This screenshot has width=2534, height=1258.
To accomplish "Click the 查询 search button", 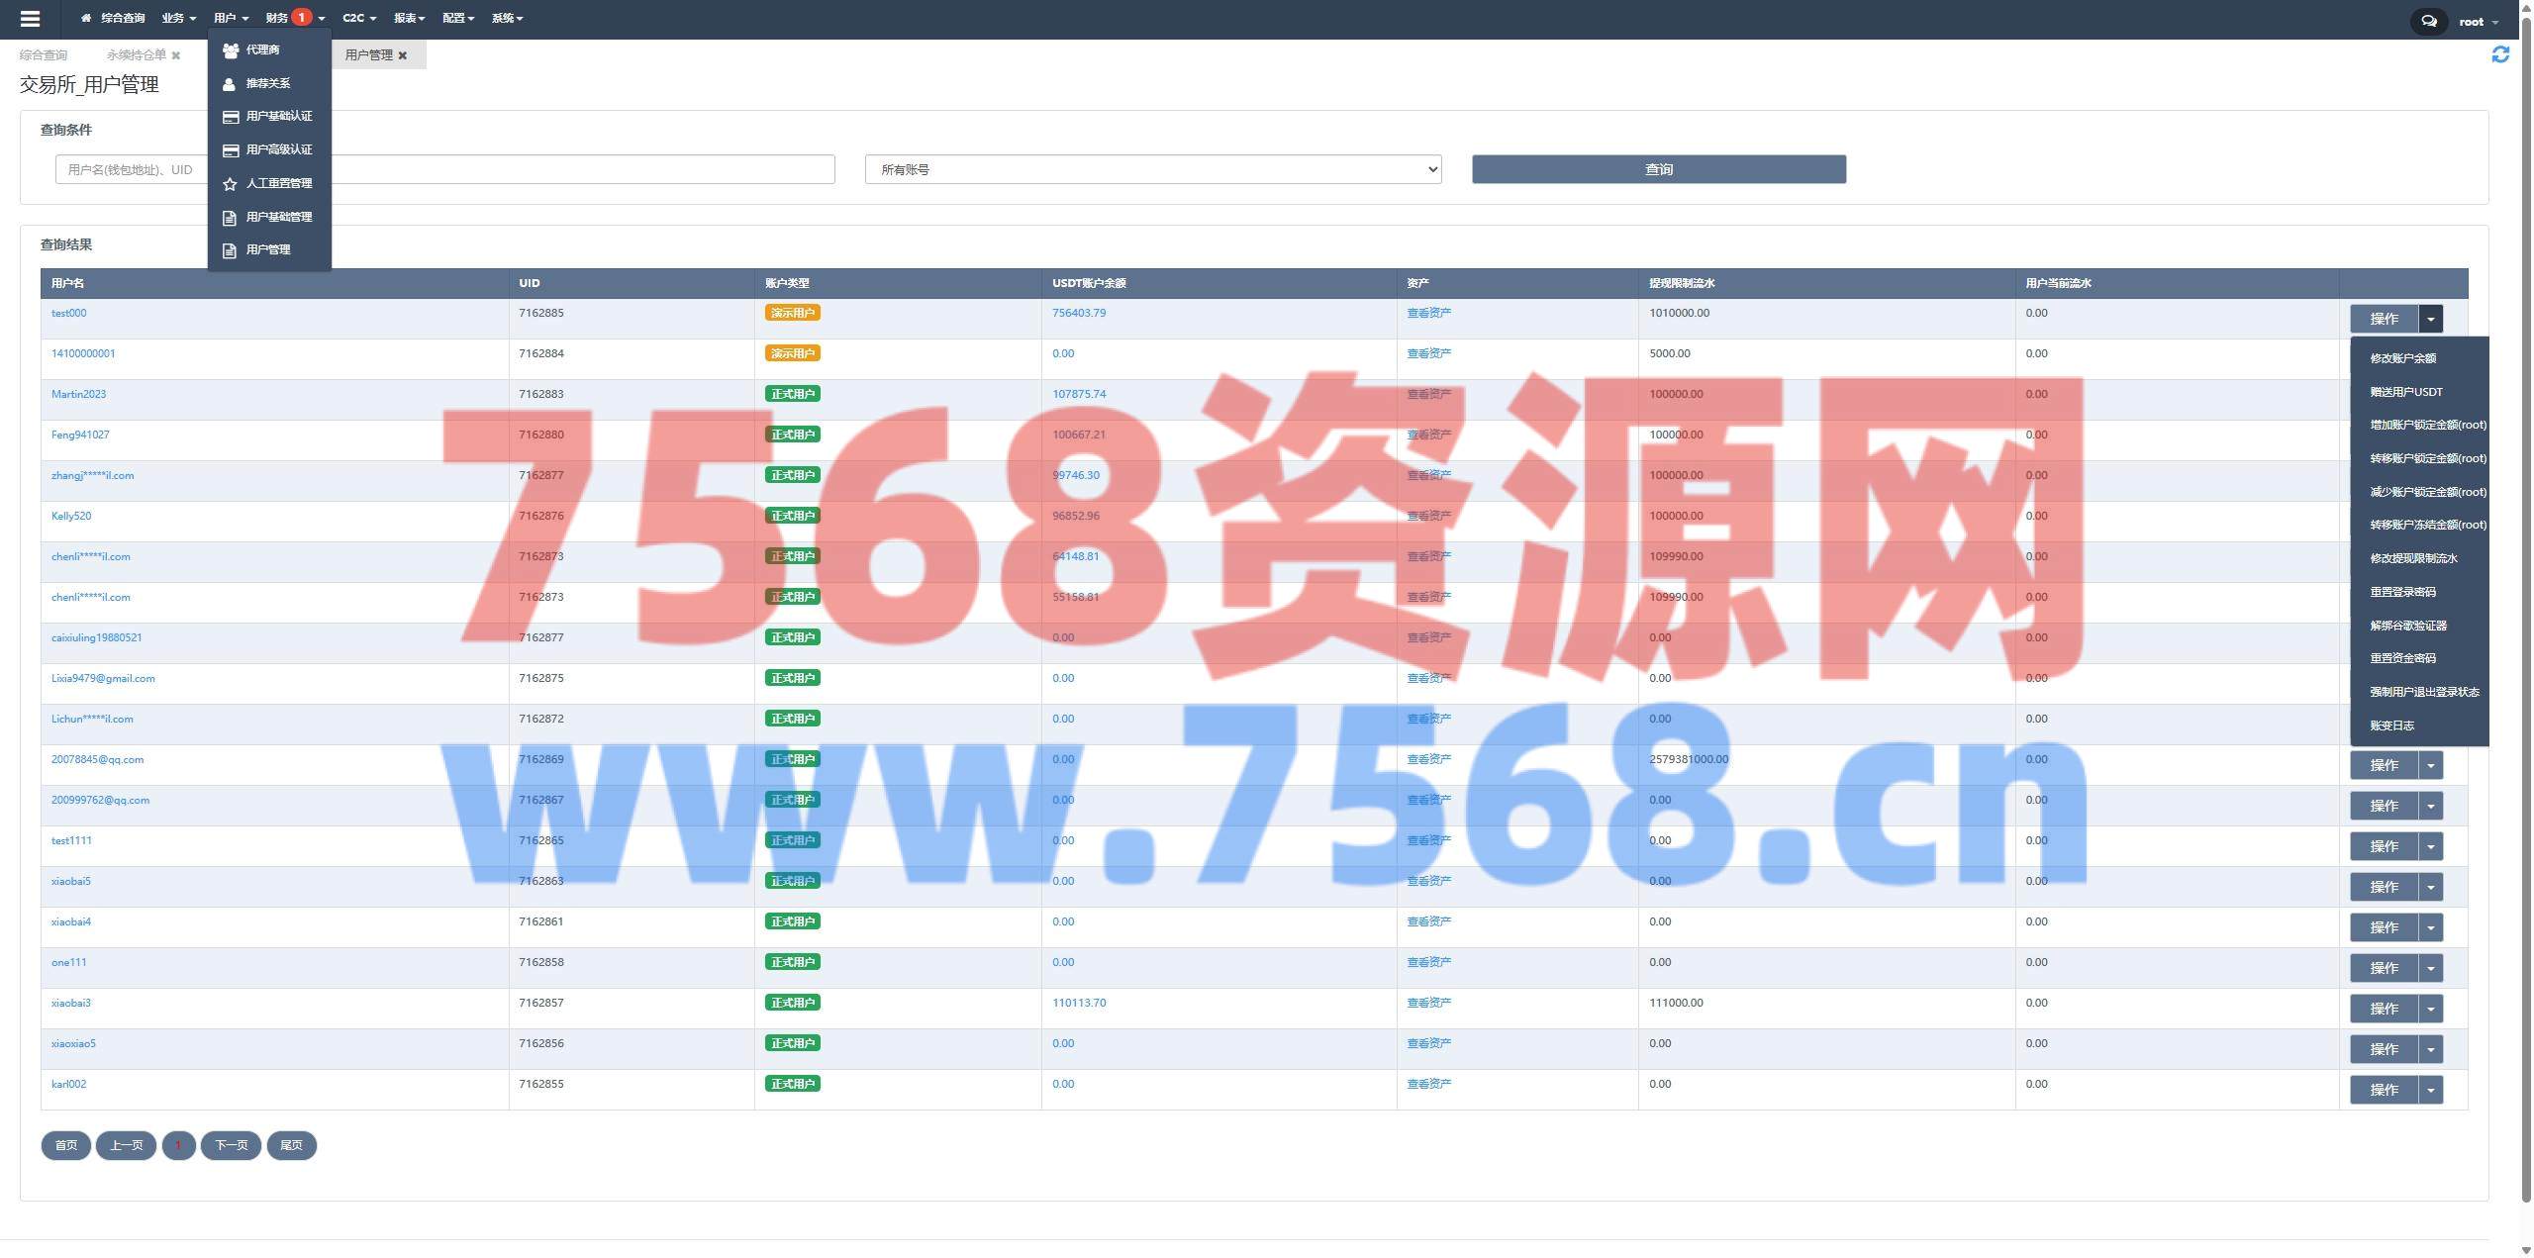I will point(1658,169).
